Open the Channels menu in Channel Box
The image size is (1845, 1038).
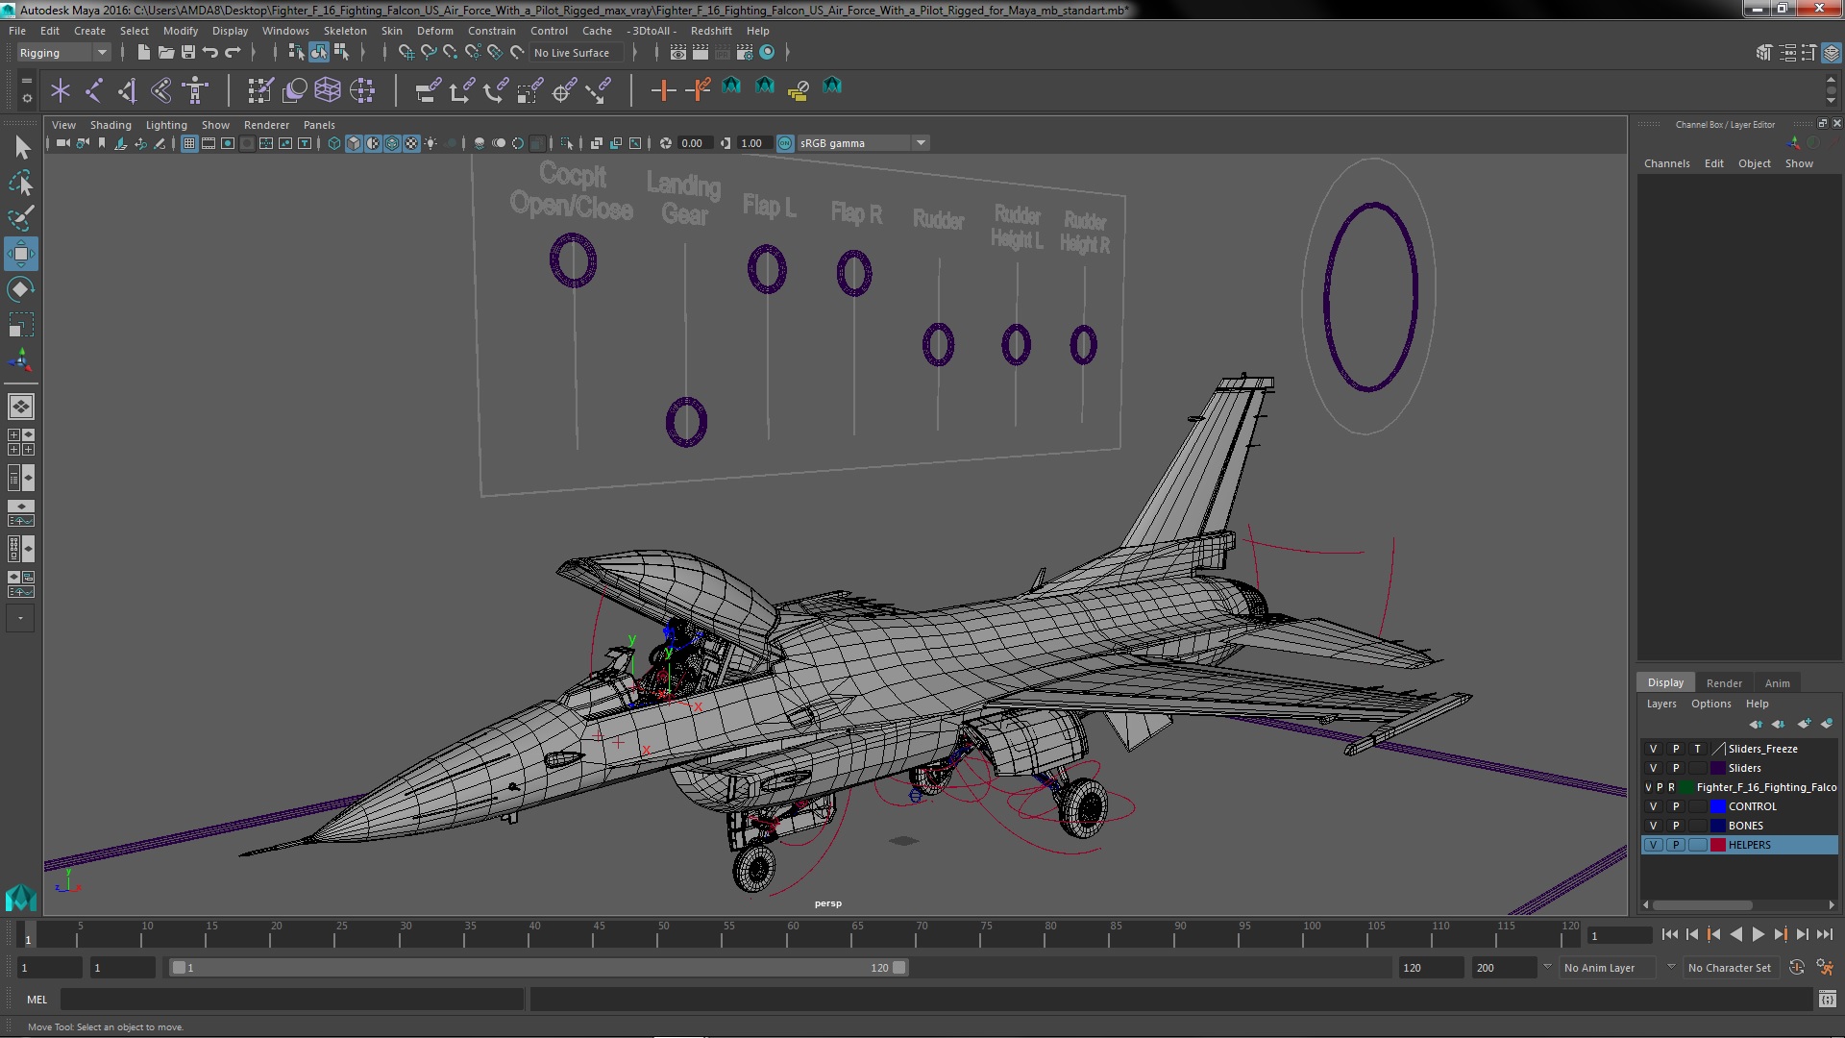1666,163
